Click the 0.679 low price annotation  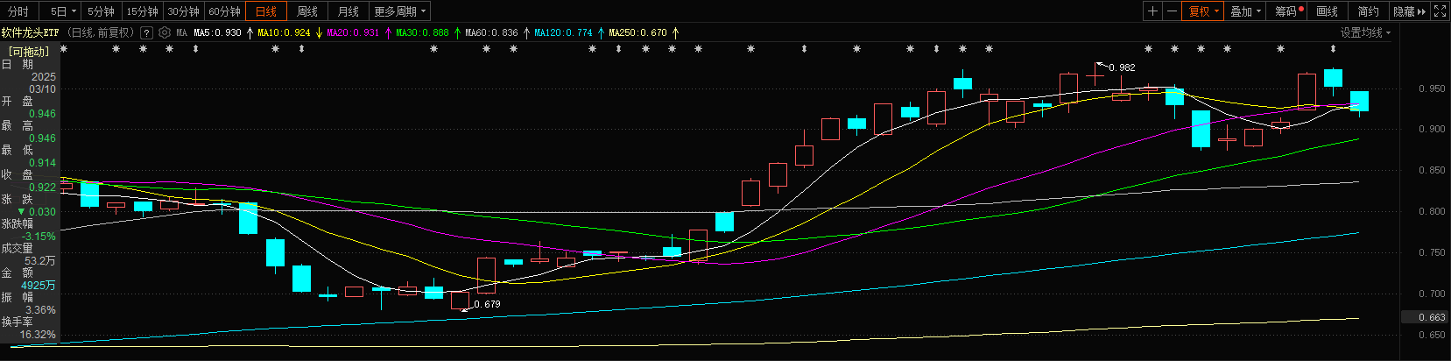click(487, 304)
